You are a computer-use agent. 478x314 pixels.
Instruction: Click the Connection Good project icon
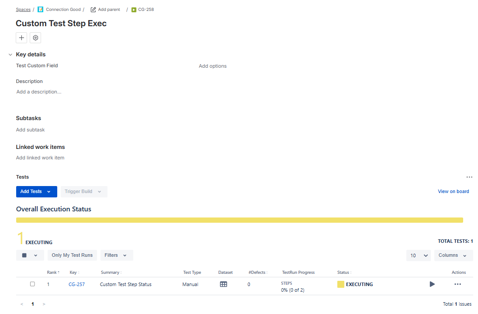[41, 10]
